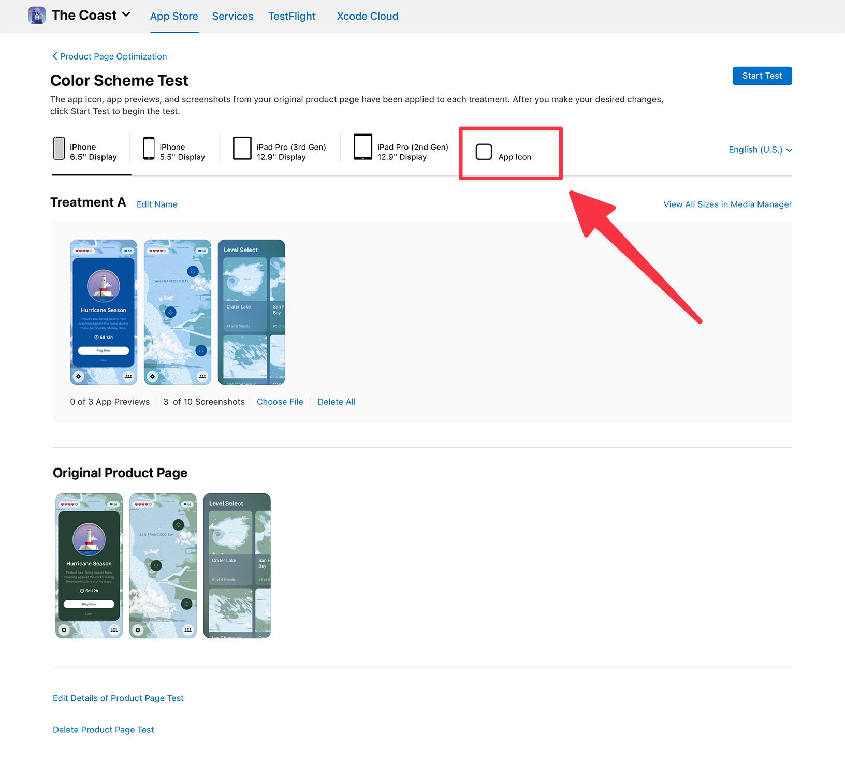Click the Start Test button
The image size is (845, 777).
pyautogui.click(x=762, y=76)
